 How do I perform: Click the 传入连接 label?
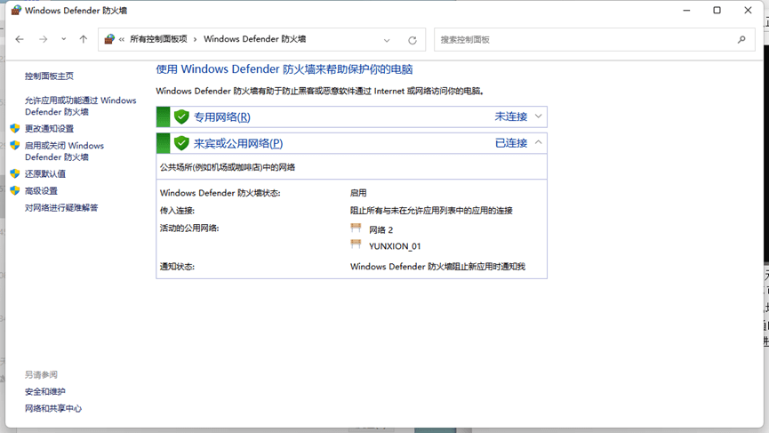click(x=177, y=211)
